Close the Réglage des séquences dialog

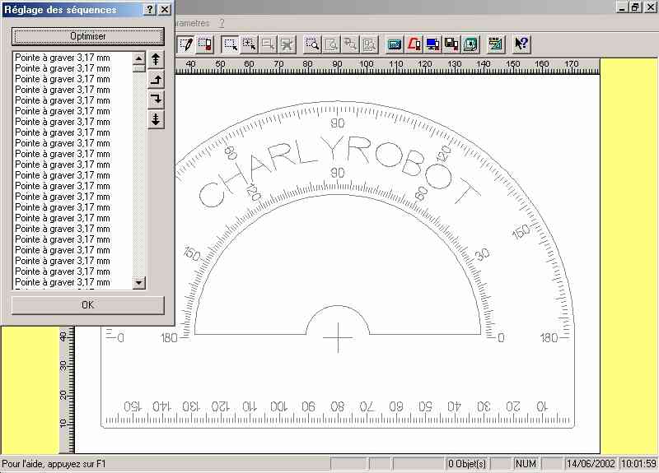(166, 10)
